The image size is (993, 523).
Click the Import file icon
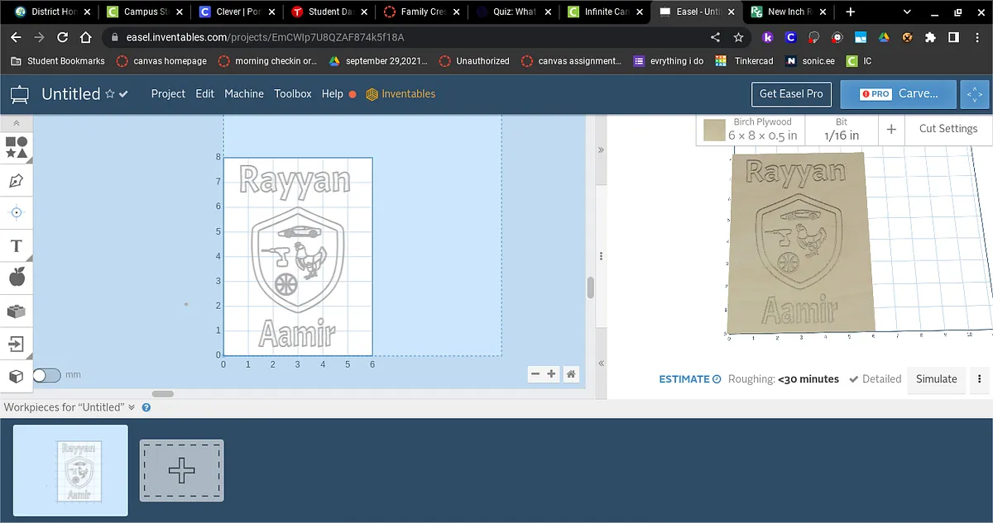(x=16, y=343)
